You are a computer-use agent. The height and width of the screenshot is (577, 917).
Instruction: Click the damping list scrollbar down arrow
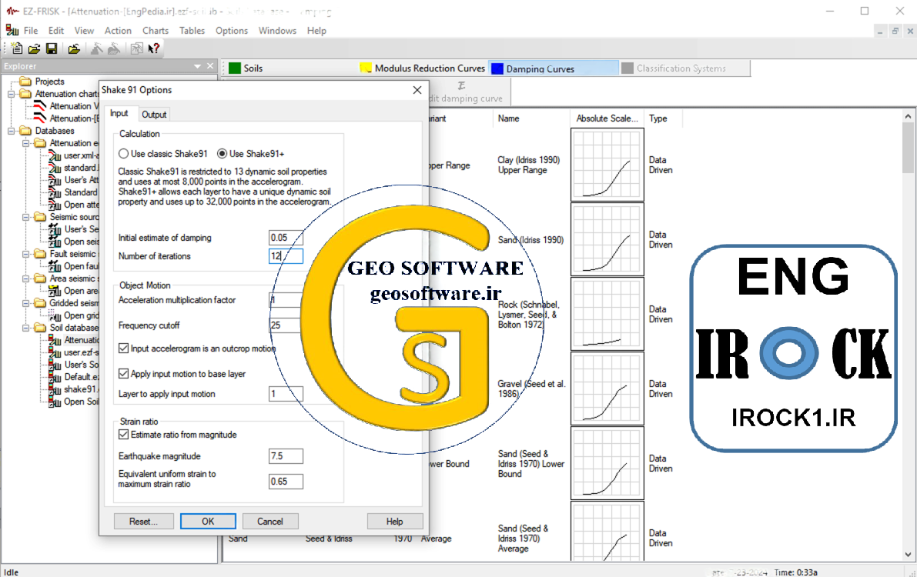(x=908, y=554)
